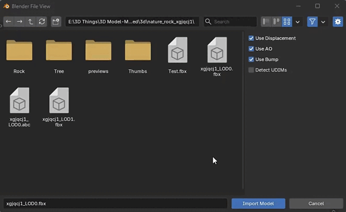Maximize the Blender File View window
Image resolution: width=346 pixels, height=212 pixels.
[x=318, y=6]
